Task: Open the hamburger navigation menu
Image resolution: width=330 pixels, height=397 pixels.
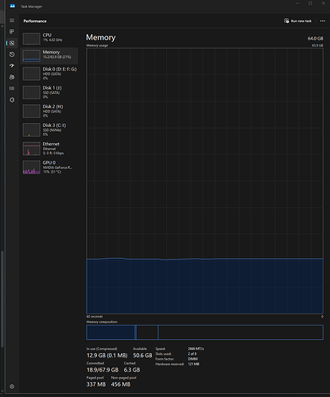Action: click(12, 21)
